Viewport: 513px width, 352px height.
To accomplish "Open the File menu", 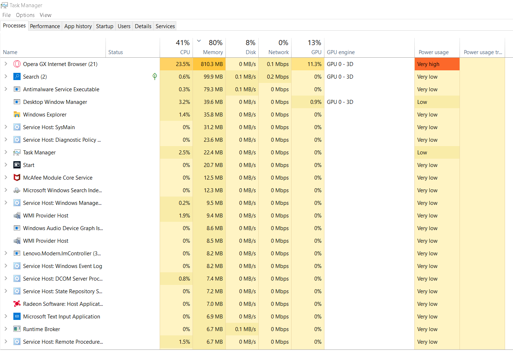I will click(7, 15).
